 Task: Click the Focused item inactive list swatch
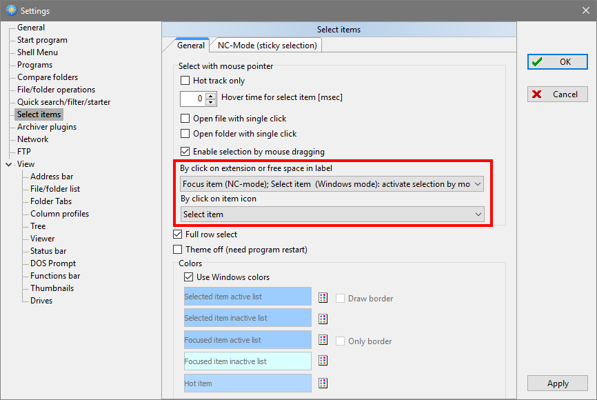point(247,361)
